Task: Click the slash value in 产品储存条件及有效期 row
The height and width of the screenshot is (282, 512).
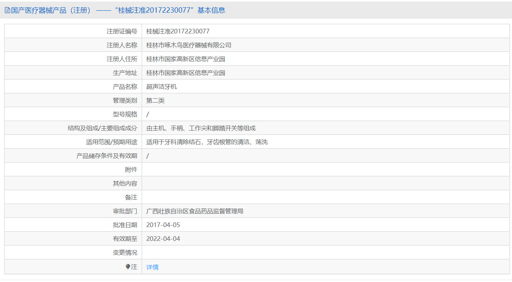Action: coord(148,156)
